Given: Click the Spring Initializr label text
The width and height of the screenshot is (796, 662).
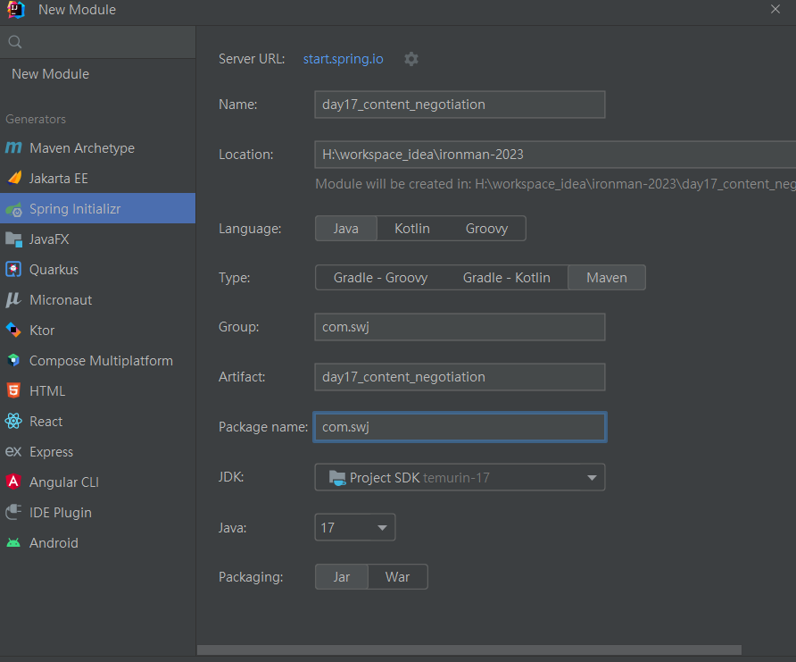Looking at the screenshot, I should click(75, 209).
